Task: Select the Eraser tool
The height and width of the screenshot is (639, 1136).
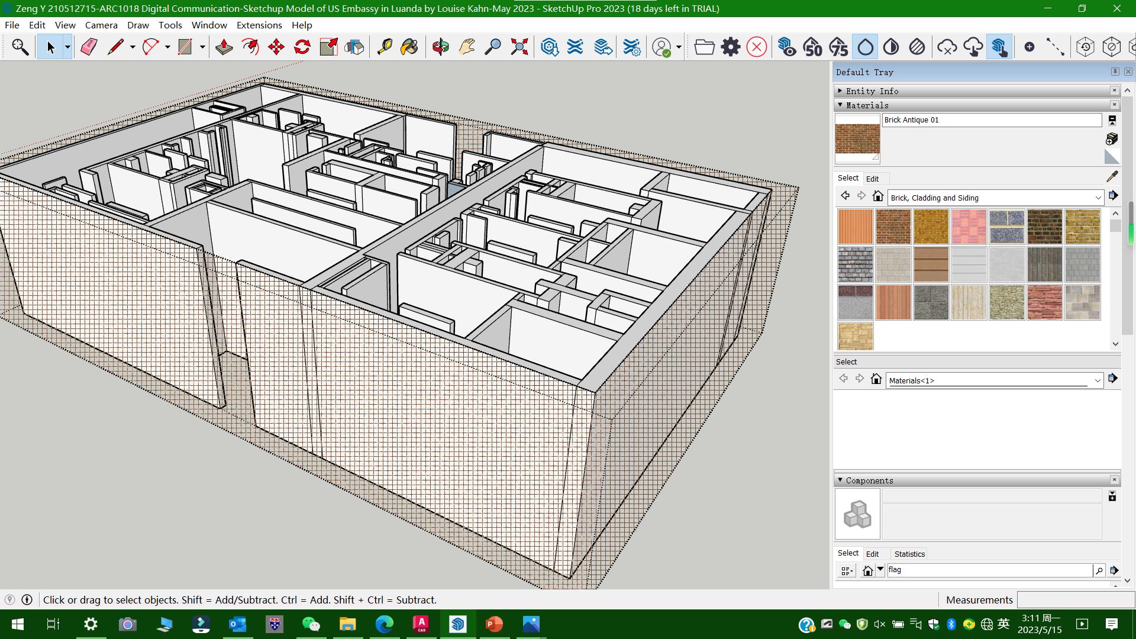Action: click(x=89, y=47)
